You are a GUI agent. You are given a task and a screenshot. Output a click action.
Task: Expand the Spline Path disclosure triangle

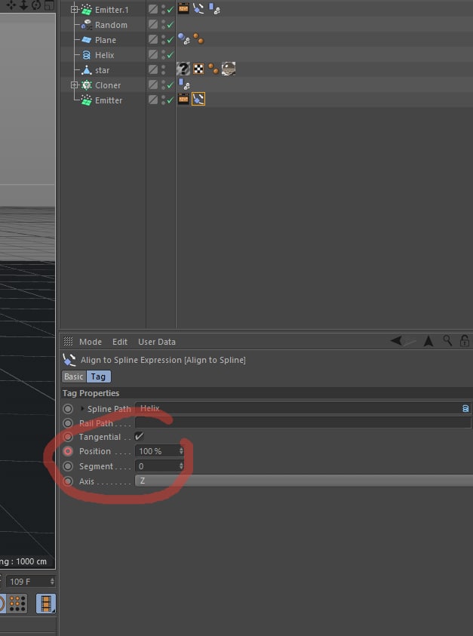tap(83, 408)
